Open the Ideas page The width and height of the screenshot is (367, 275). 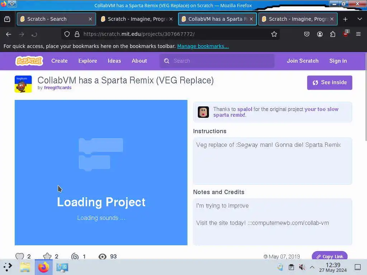pos(114,61)
